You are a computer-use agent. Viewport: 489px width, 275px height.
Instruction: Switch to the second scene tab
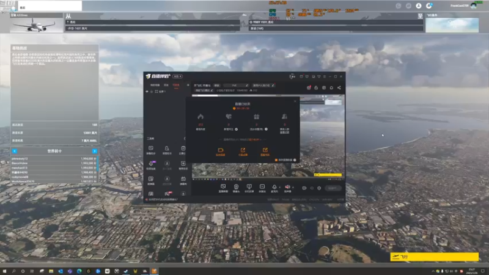(166, 85)
